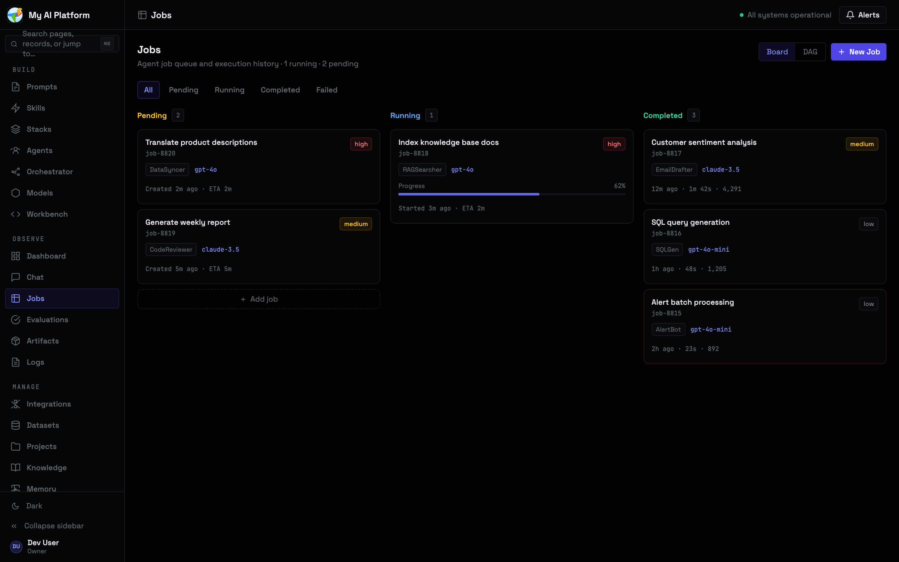Click the RAGSearcher agent tag
Screen dimensions: 899x562
pos(422,170)
